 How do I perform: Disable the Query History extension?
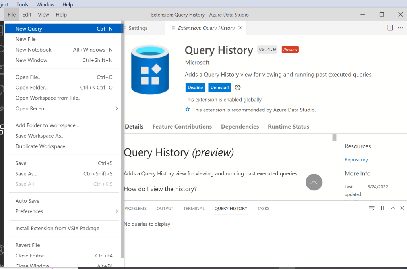pos(195,88)
